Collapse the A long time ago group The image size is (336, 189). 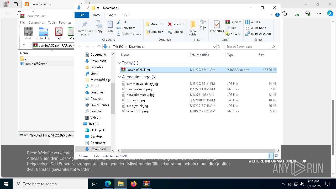tap(120, 77)
